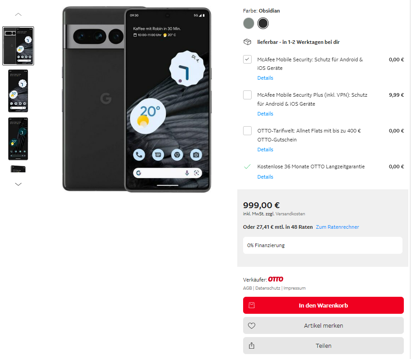Select the second phone thumbnail image
The width and height of the screenshot is (411, 359).
pos(18,91)
